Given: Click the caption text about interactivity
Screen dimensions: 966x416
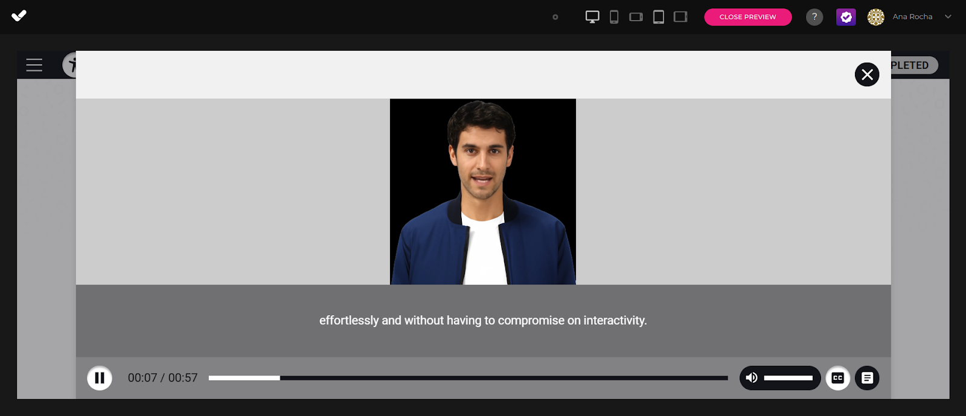Looking at the screenshot, I should pos(483,321).
